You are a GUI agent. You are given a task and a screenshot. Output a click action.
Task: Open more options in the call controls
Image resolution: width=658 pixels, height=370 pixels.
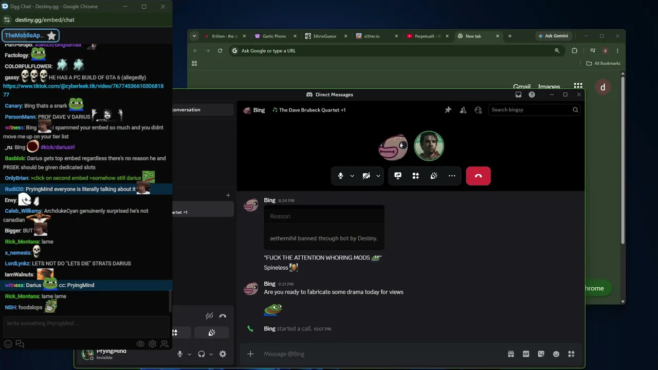point(452,176)
